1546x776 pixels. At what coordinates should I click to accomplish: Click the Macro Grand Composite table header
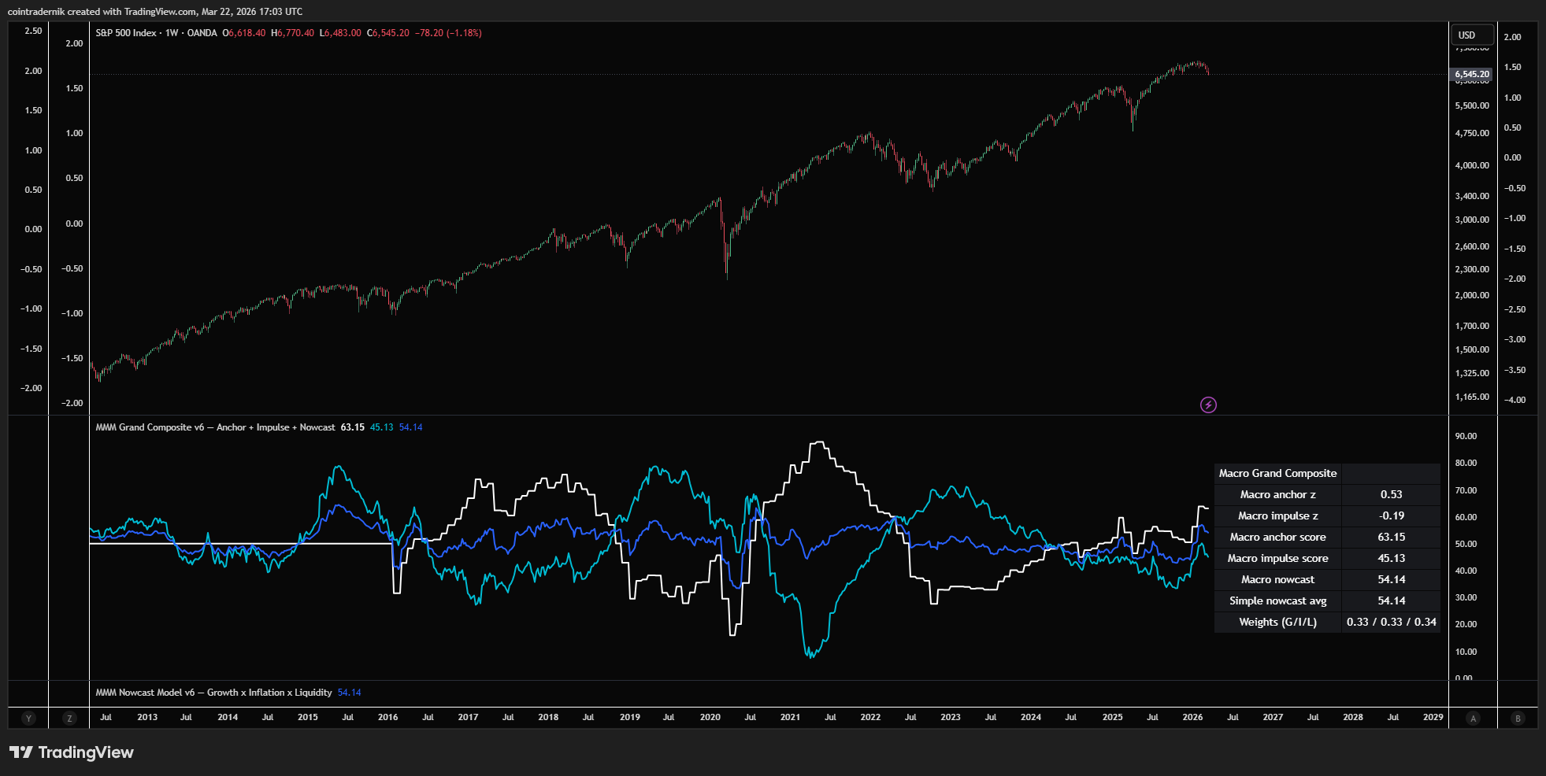pyautogui.click(x=1277, y=473)
